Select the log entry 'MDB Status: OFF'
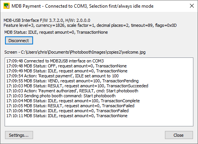Viewport: 198px width, 144px height. click(67, 66)
